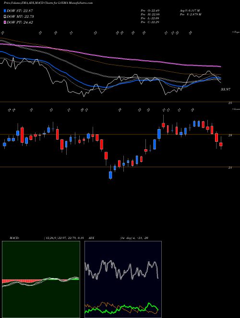Select the DOW PT: 24.42 label
The width and height of the screenshot is (240, 318).
click(20, 22)
